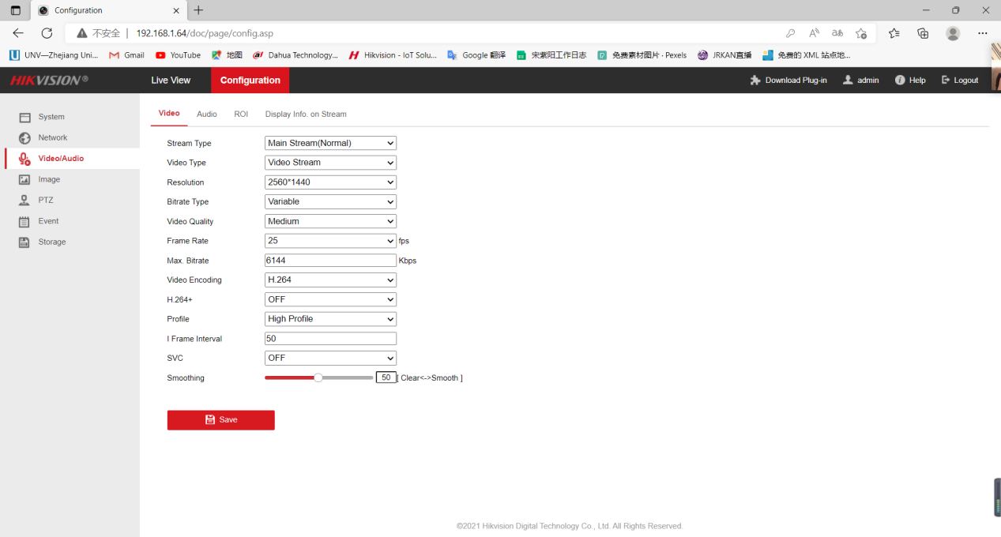Screen dimensions: 1001x537
Task: Open Display Info. on Stream tab
Action: point(306,115)
